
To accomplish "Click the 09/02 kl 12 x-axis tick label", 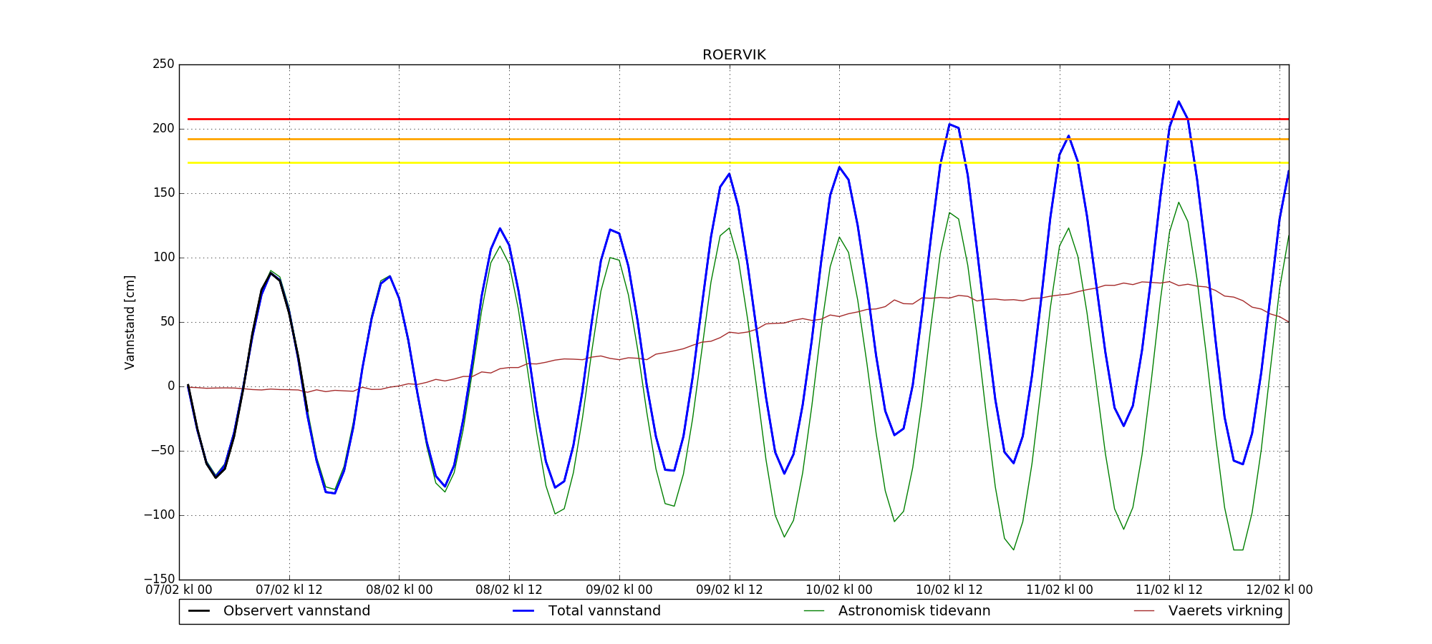I will click(730, 590).
